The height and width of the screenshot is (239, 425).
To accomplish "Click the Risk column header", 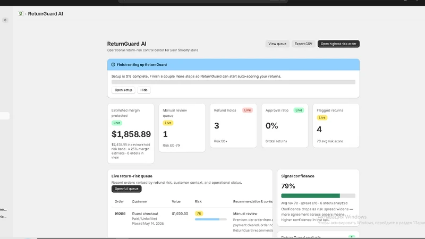I will (x=198, y=202).
